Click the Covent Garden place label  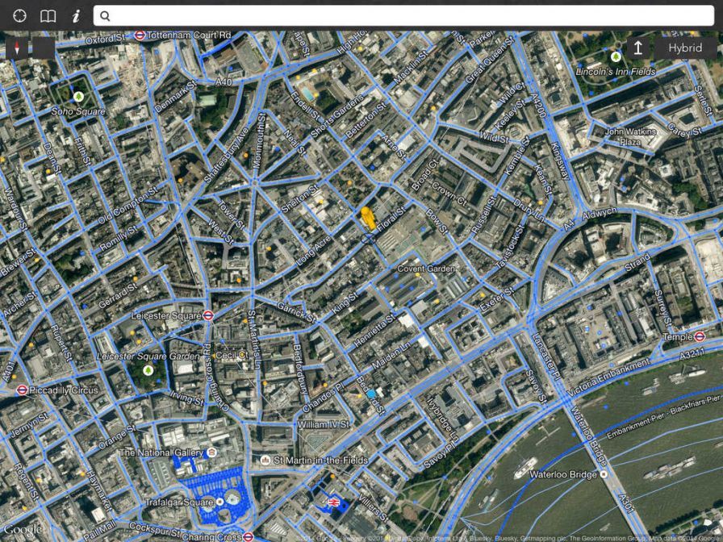point(428,268)
